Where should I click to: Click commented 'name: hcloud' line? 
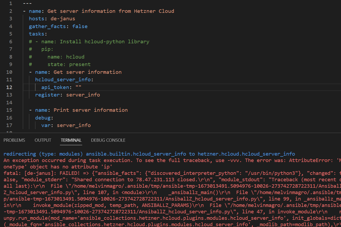(57, 57)
